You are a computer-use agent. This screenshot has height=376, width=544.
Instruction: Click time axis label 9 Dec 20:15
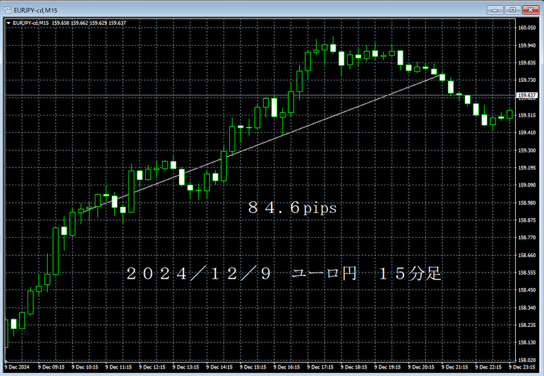[421, 367]
